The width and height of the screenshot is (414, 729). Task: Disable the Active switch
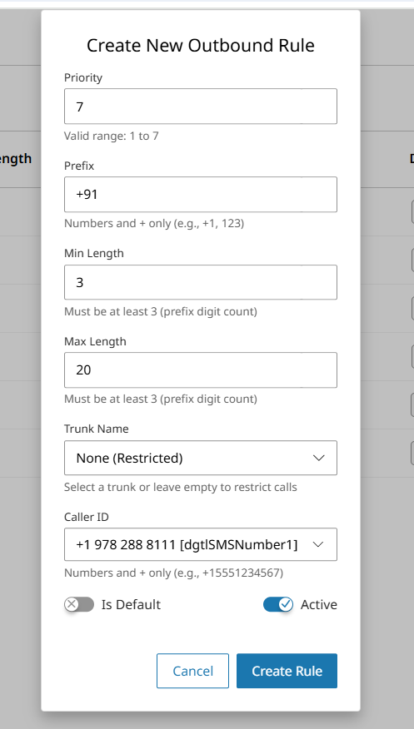(278, 604)
